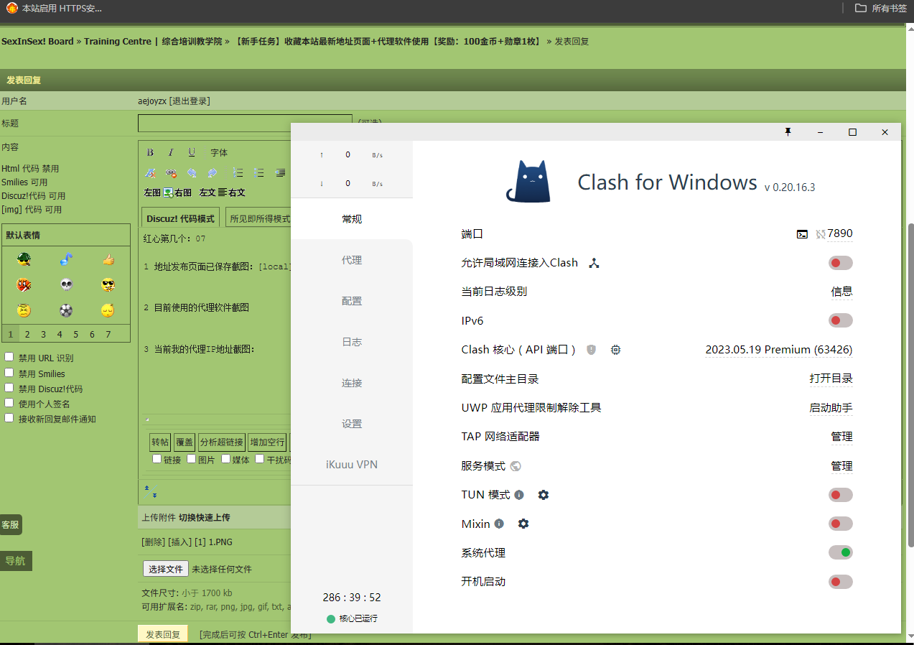Undo the last edit in forum editor
This screenshot has height=645, width=914.
pyautogui.click(x=192, y=173)
